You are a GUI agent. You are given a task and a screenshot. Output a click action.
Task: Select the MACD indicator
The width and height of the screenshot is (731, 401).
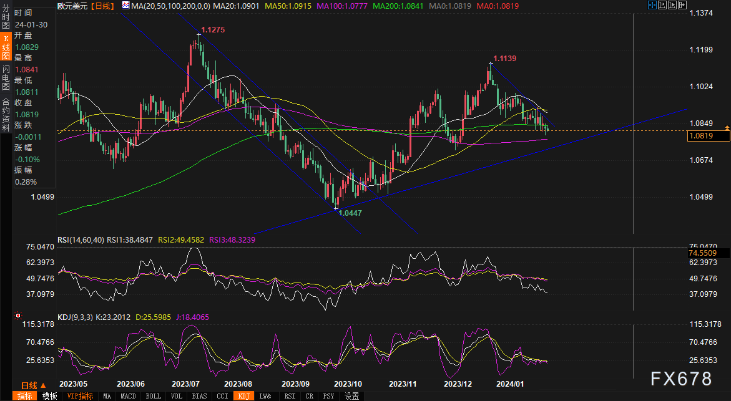[128, 396]
